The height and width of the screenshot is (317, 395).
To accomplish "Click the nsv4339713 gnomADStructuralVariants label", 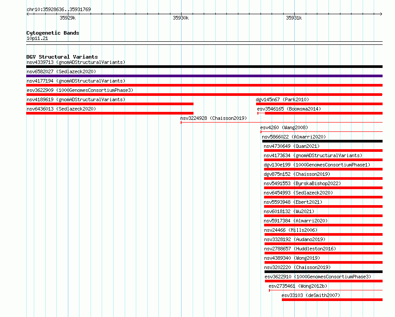I will click(76, 62).
